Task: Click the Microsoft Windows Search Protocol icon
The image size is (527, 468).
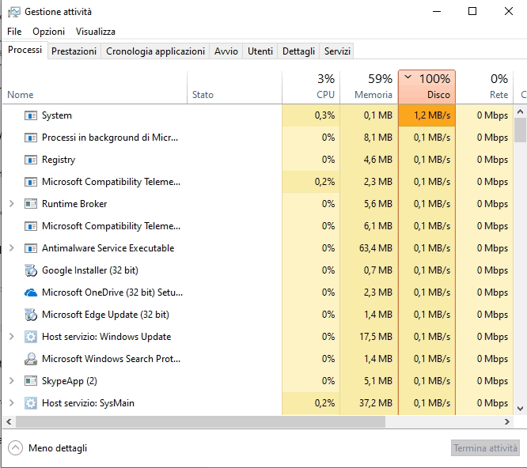Action: [31, 359]
